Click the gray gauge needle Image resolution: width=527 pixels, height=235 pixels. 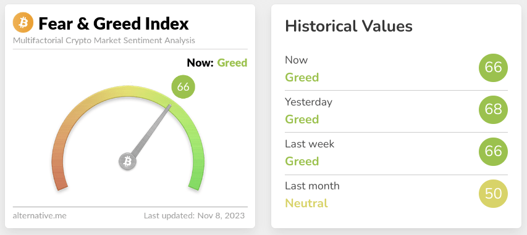(x=151, y=131)
